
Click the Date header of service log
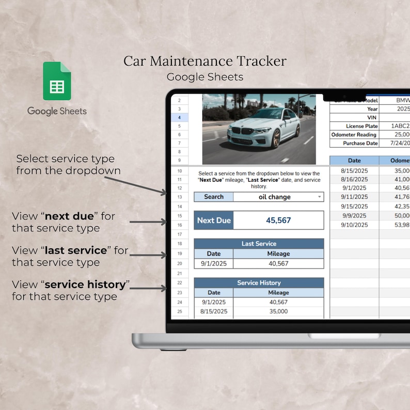[x=354, y=161]
